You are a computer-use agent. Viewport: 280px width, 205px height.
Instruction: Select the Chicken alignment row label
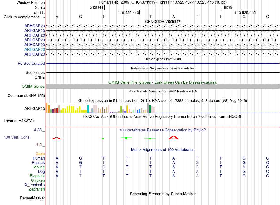[38, 180]
